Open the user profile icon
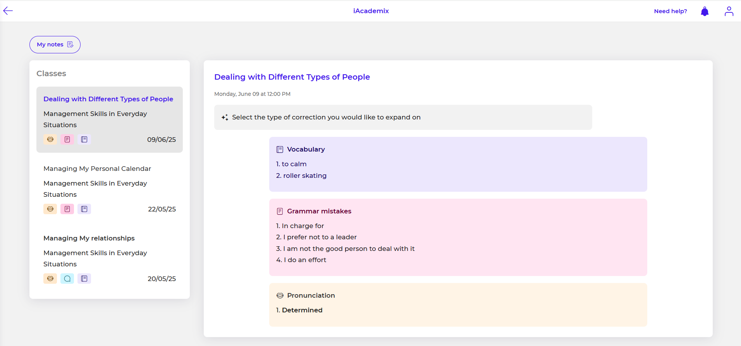 point(729,11)
